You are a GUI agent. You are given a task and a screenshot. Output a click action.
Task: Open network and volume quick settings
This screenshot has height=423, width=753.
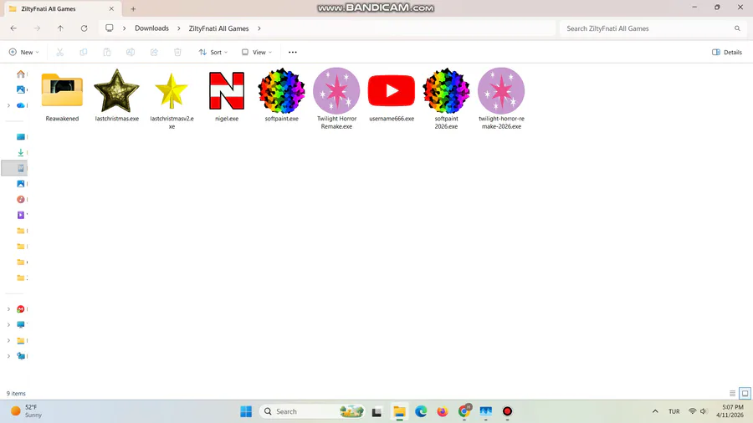pyautogui.click(x=699, y=411)
